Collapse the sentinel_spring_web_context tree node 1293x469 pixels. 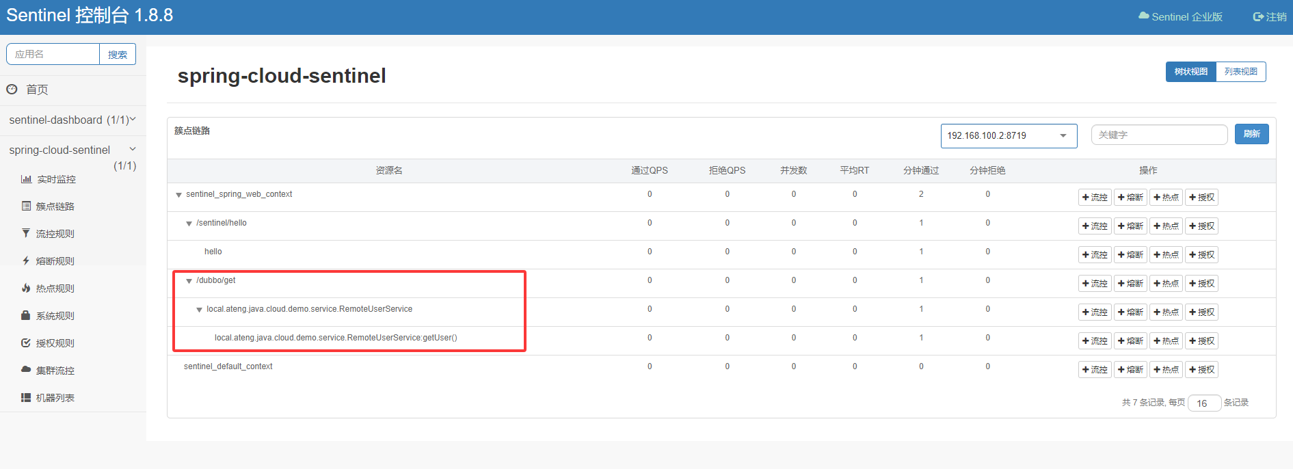[179, 195]
